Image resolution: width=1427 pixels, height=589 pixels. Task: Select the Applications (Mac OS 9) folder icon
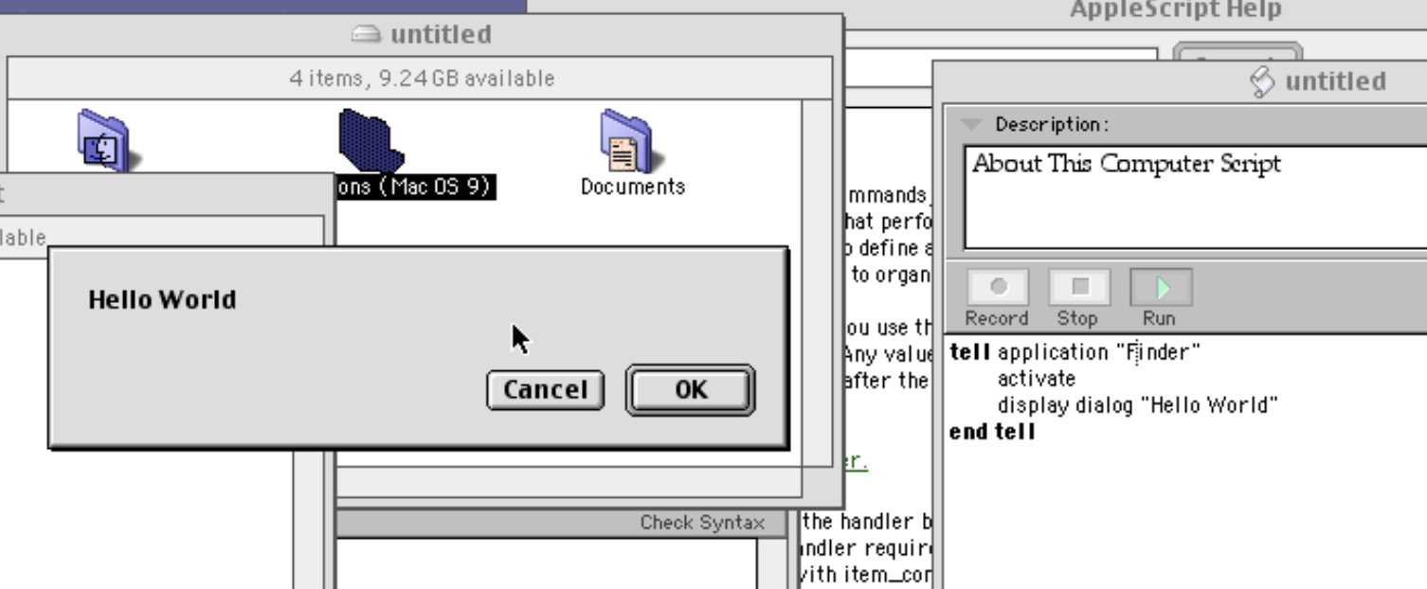370,140
